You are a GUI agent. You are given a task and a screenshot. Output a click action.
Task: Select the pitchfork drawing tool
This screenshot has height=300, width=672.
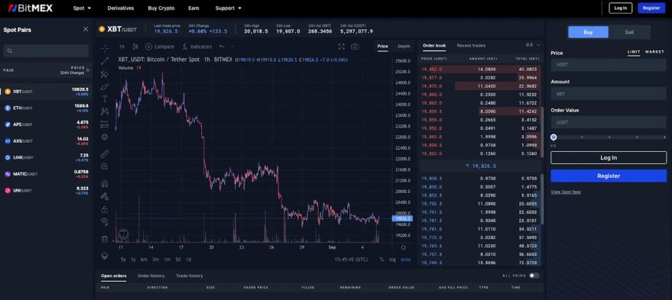105,73
